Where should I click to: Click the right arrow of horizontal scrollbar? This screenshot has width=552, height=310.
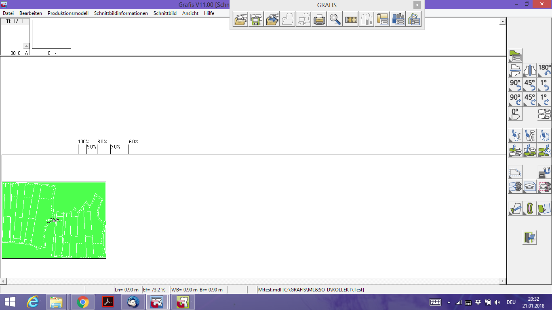click(x=503, y=281)
